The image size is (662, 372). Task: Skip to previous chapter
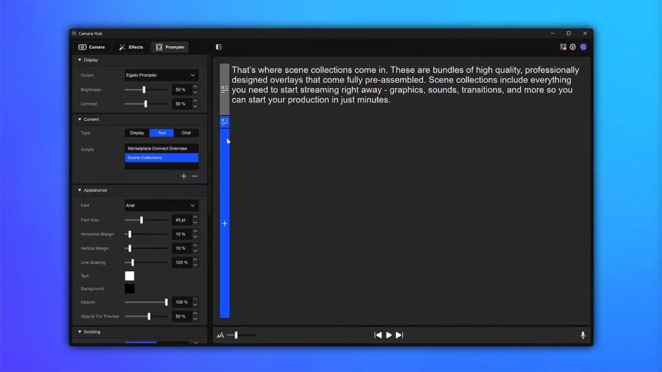(x=378, y=335)
